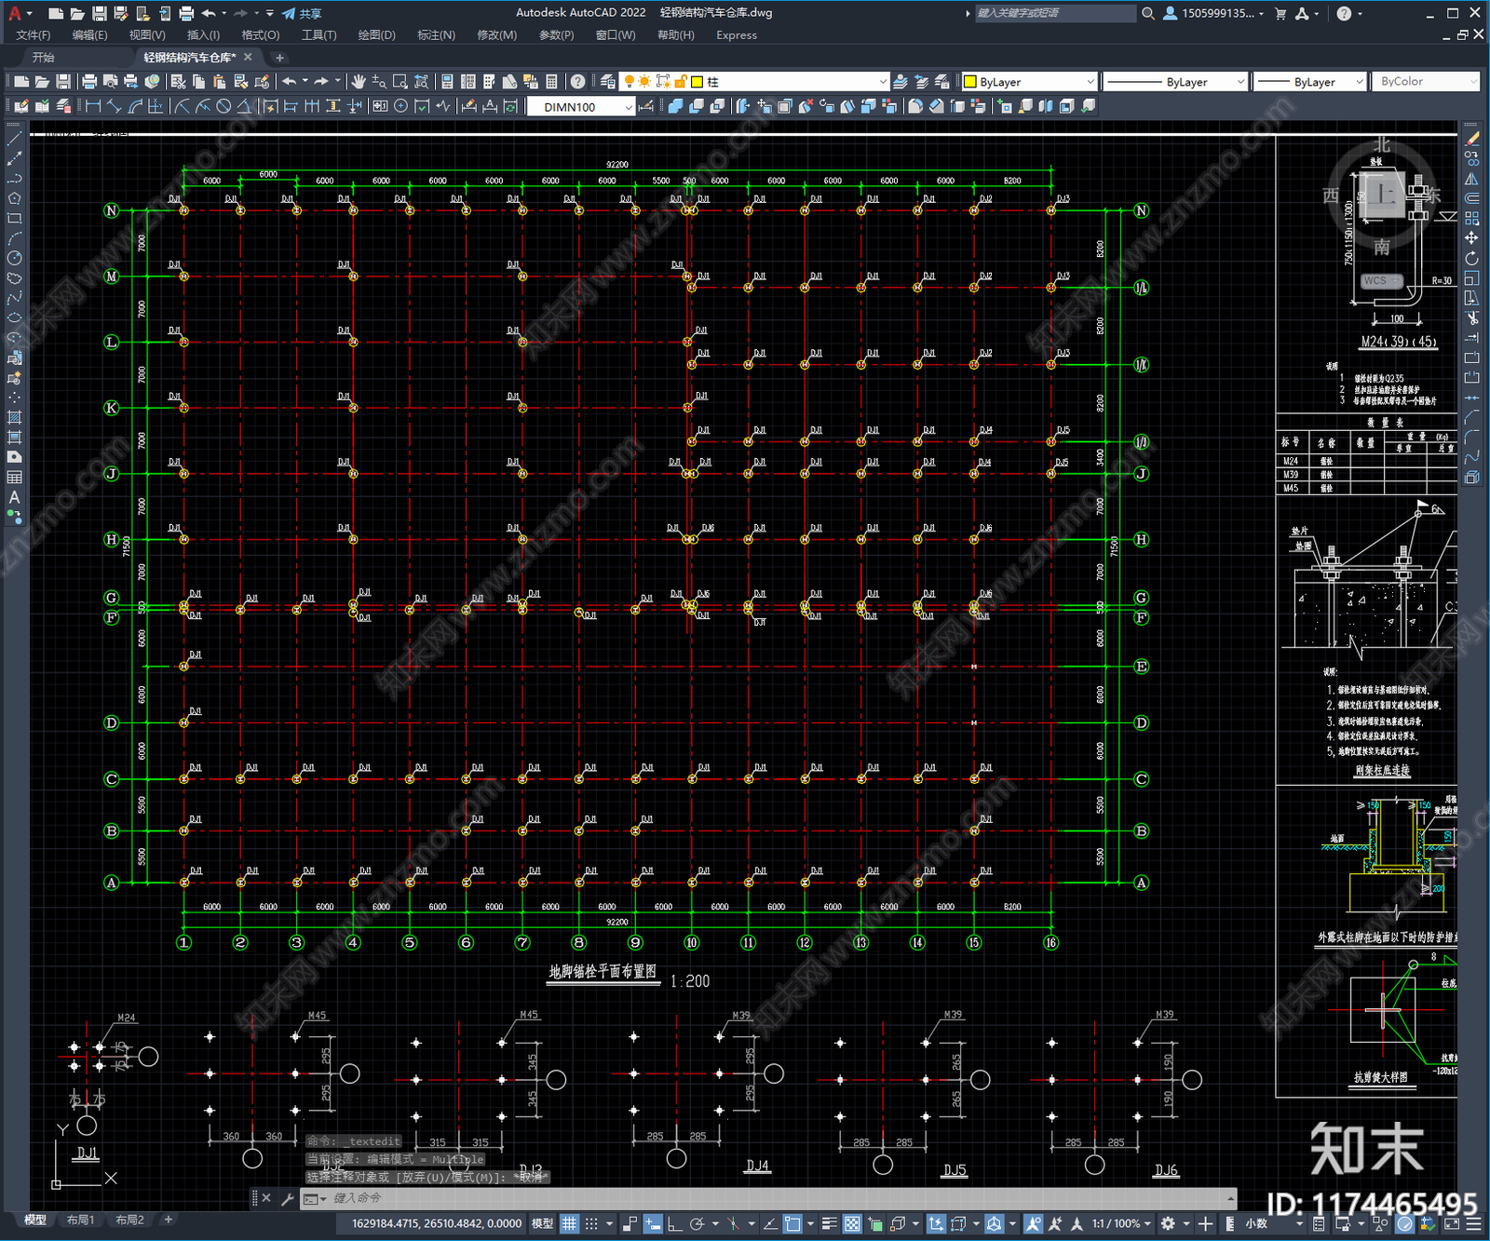The width and height of the screenshot is (1490, 1241).
Task: Open the annotation scale 1:1 / 100% dropdown
Action: 1122,1223
